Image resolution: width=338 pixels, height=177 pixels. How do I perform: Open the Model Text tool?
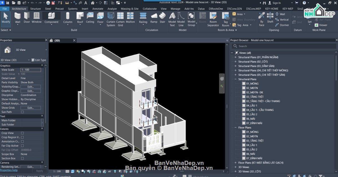(x=172, y=19)
